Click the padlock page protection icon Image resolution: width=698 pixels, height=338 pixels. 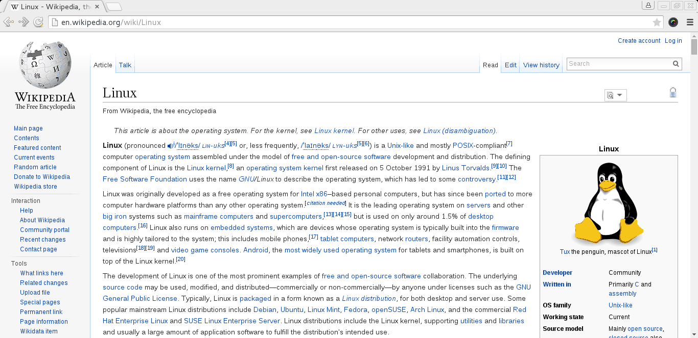673,92
